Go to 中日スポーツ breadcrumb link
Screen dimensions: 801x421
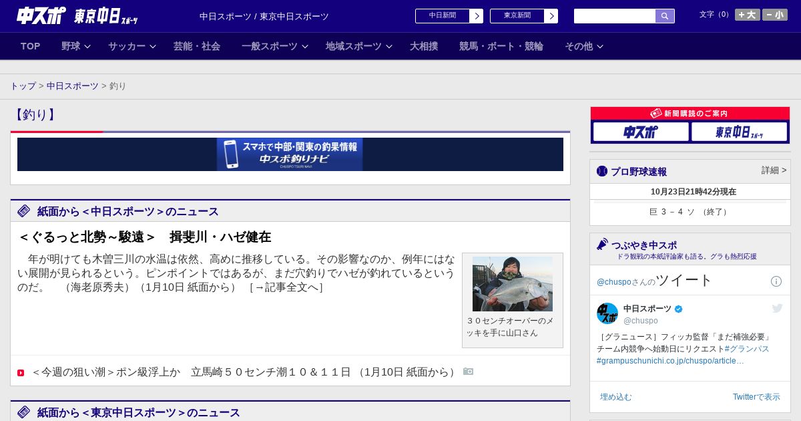point(73,86)
